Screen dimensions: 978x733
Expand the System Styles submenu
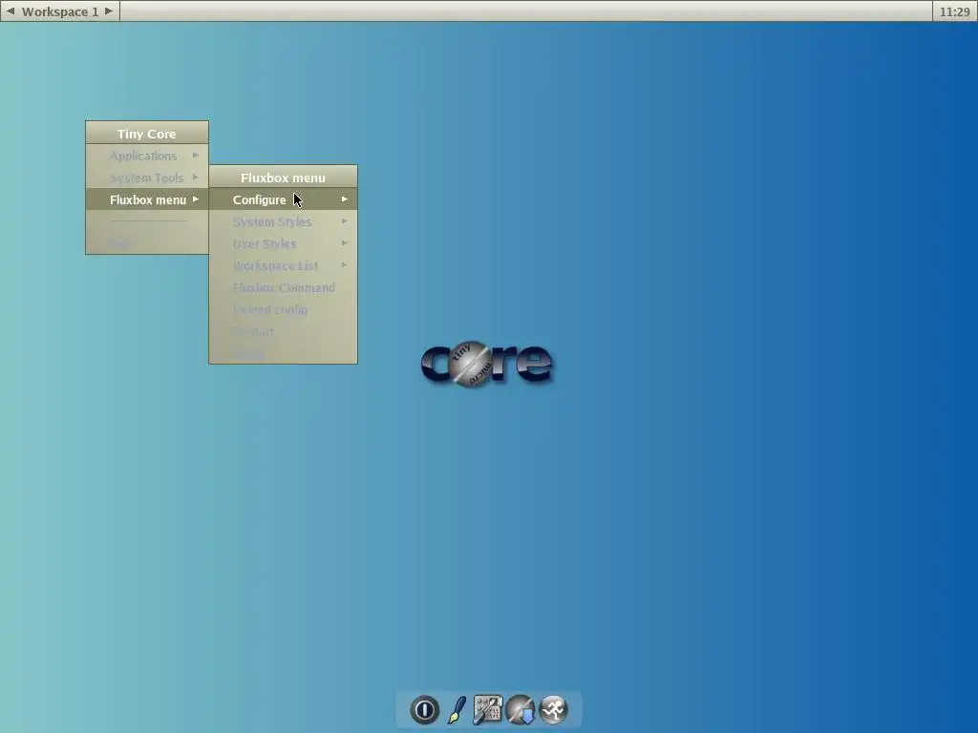(x=283, y=221)
